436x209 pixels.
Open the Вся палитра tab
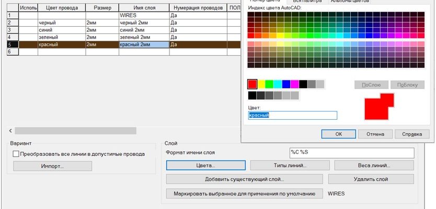pyautogui.click(x=306, y=2)
